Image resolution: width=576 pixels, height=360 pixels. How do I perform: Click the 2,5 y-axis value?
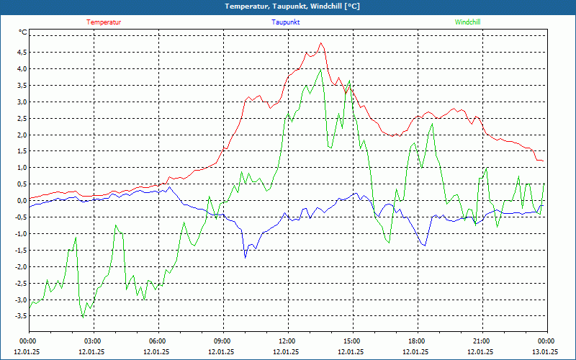[22, 118]
